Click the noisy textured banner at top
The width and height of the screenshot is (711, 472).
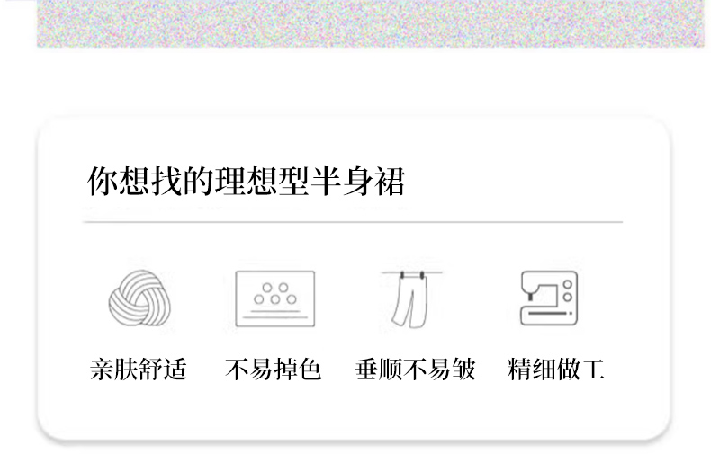[371, 23]
